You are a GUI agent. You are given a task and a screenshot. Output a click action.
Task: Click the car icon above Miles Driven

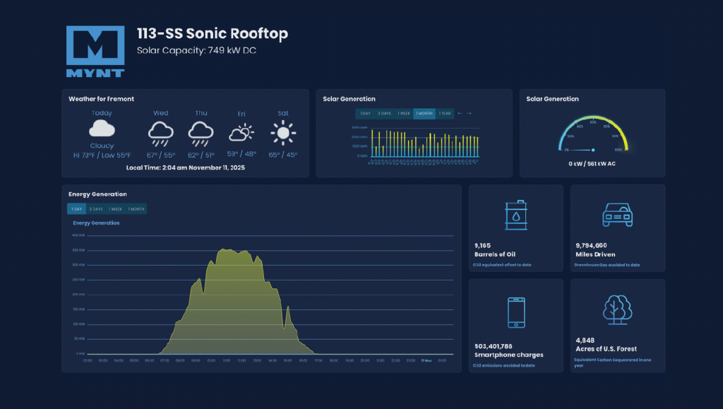click(617, 215)
